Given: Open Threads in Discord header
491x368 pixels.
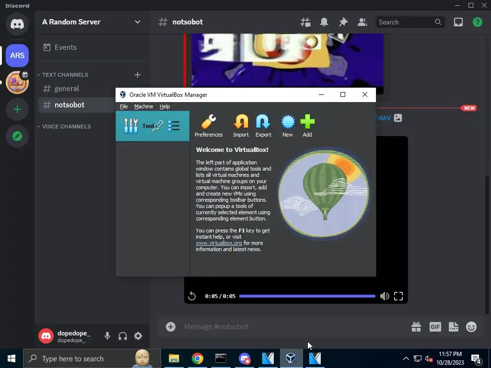Looking at the screenshot, I should [x=305, y=22].
